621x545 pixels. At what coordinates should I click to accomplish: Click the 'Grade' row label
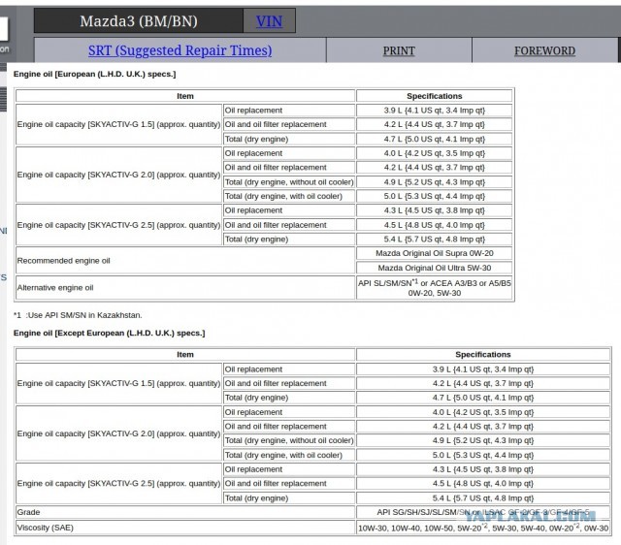click(x=185, y=512)
